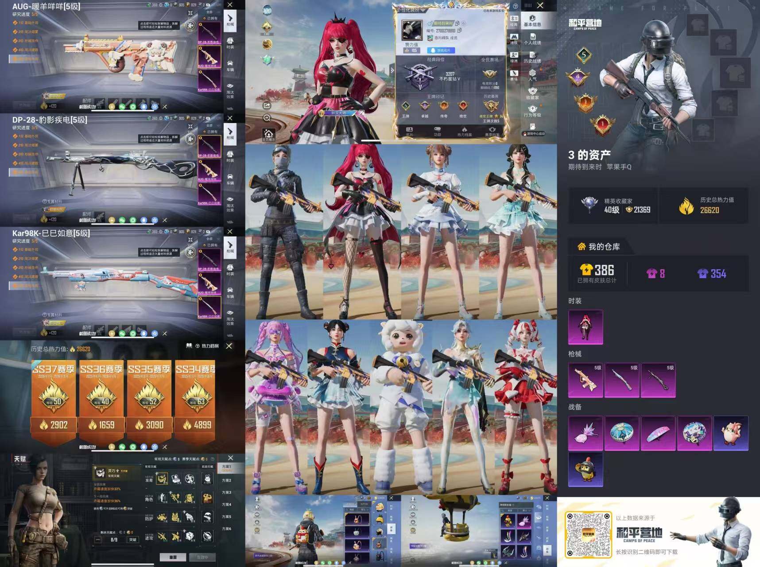Share the DP-28 screenshot via QQ icon
The image size is (760, 567).
click(x=143, y=220)
